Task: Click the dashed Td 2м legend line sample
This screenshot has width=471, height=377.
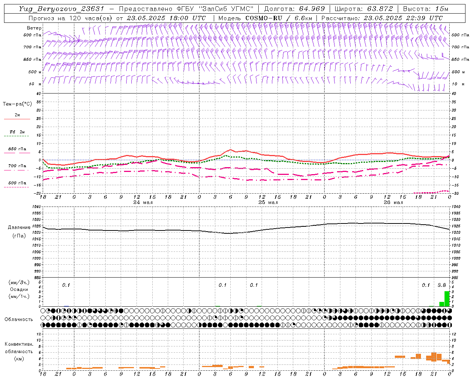Action: point(17,136)
